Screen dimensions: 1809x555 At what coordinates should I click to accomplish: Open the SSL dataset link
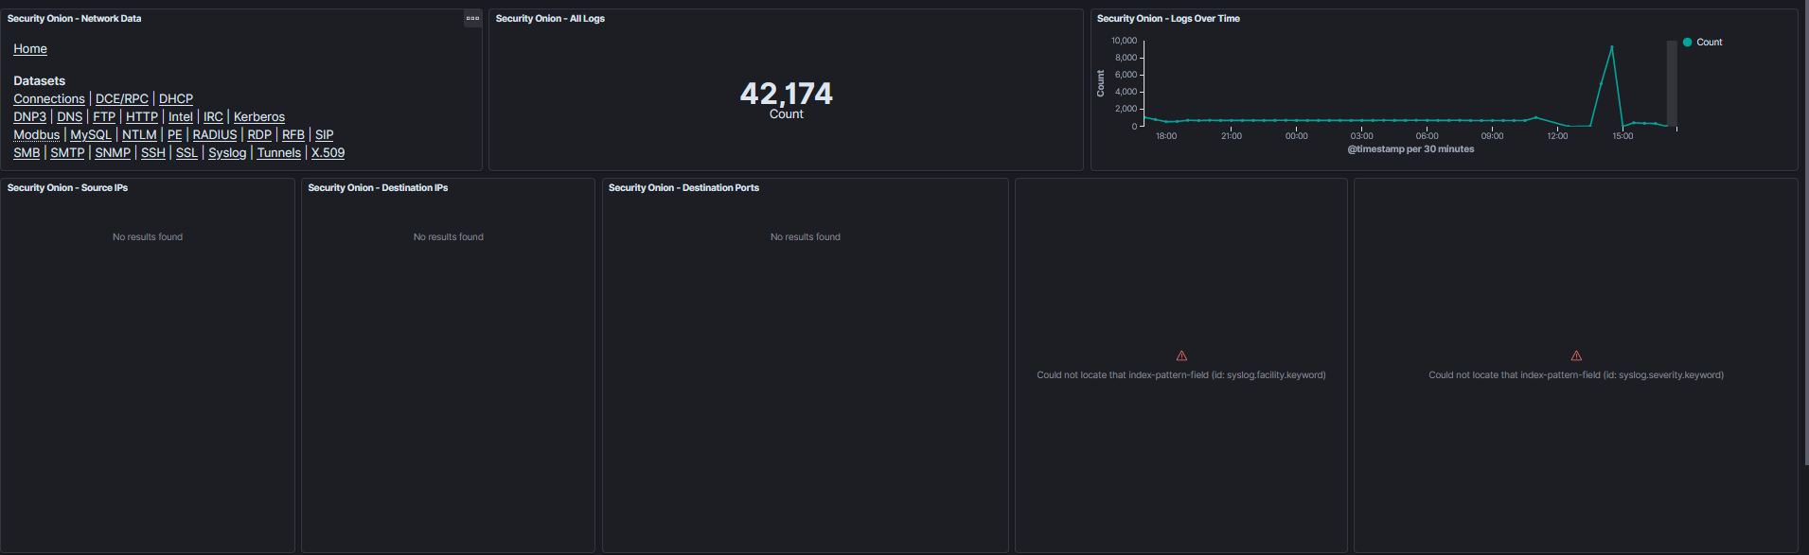click(x=186, y=152)
